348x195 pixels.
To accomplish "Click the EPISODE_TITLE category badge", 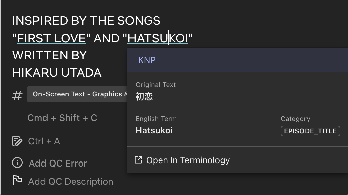I will pyautogui.click(x=310, y=131).
